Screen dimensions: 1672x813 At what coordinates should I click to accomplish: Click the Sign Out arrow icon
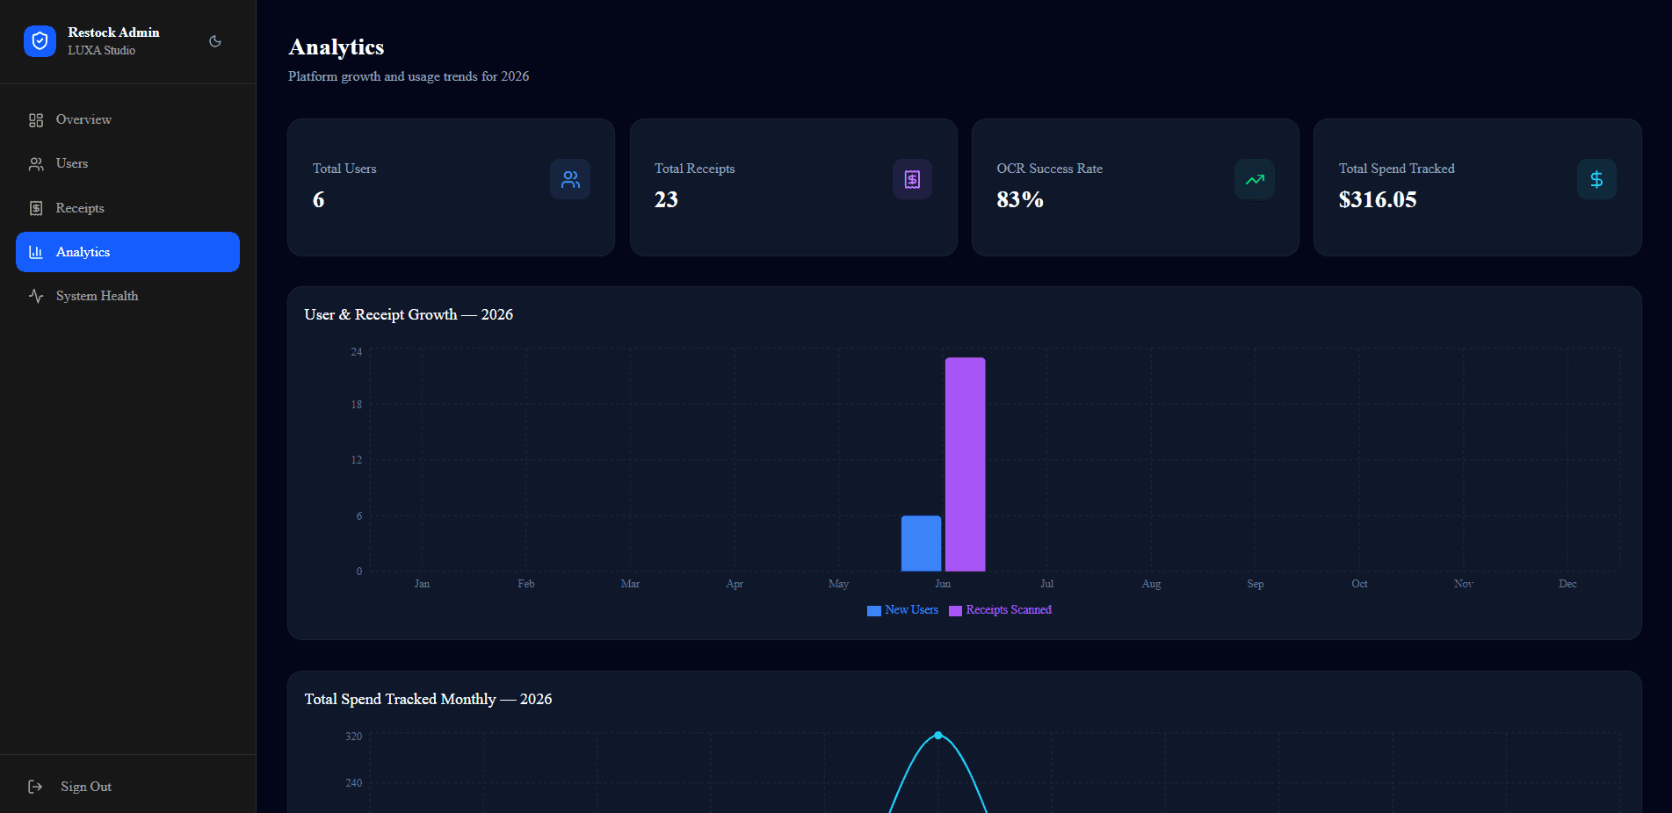click(x=35, y=787)
